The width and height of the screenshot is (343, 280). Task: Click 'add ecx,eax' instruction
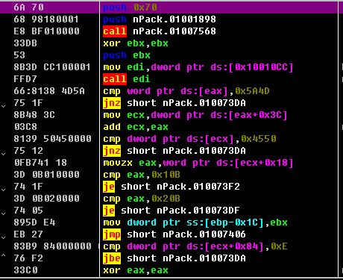(x=136, y=127)
